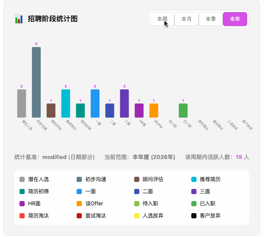Click the 潜在人选 legend color swatch
This screenshot has width=264, height=237.
pyautogui.click(x=22, y=179)
